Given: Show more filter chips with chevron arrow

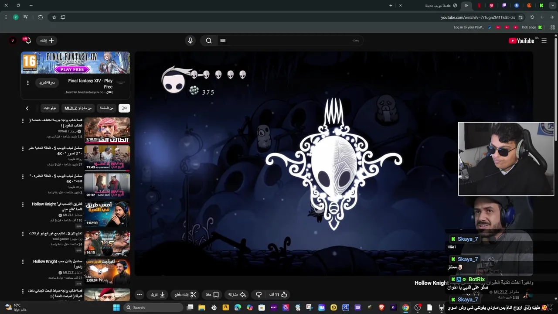Looking at the screenshot, I should 27,108.
